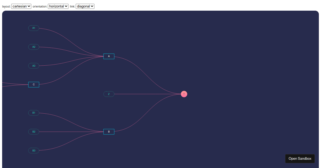Open the orientation dropdown
The height and width of the screenshot is (168, 321).
pyautogui.click(x=58, y=6)
